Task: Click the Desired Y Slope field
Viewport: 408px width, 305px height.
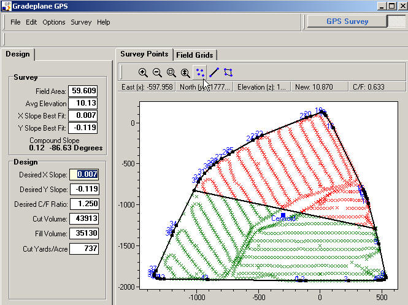Action: tap(83, 190)
